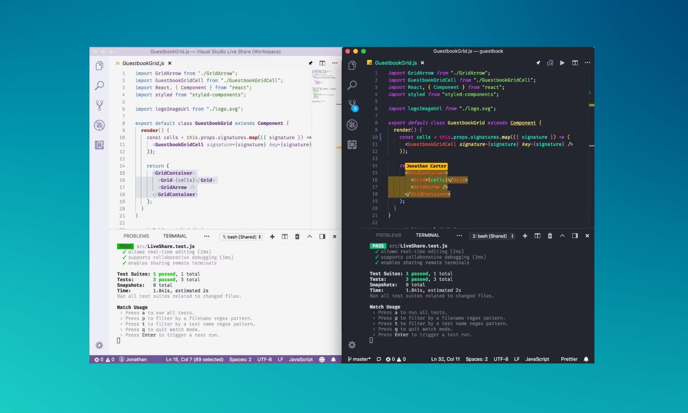Switch to PROBLEMS tab in the dark window
The width and height of the screenshot is (688, 413).
click(x=389, y=235)
